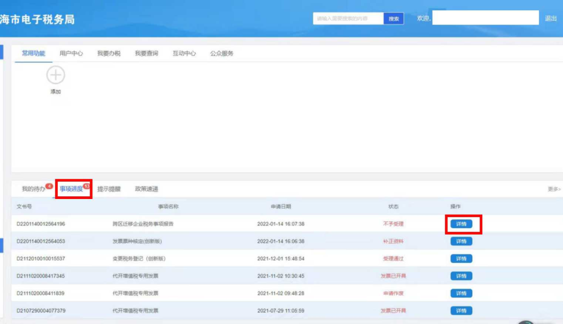Switch to the 事项进度 tab
This screenshot has height=324, width=563.
click(x=71, y=189)
